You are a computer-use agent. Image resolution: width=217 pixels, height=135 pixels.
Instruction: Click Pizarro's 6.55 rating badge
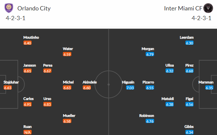150,88
